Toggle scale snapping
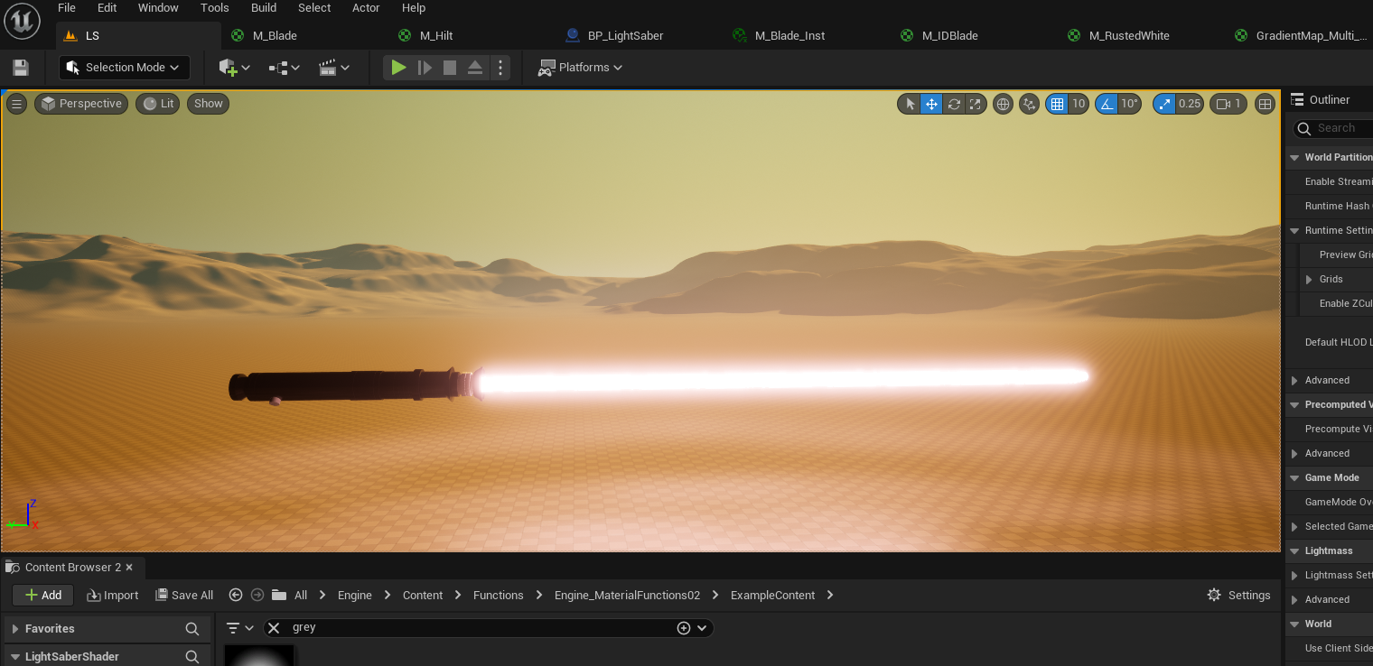1373x666 pixels. pos(1164,104)
